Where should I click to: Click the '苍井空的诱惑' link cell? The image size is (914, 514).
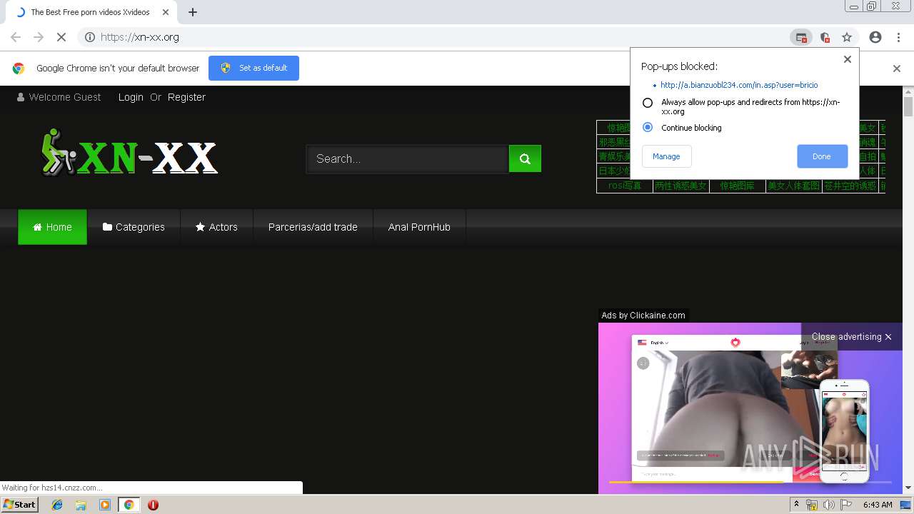(x=849, y=186)
